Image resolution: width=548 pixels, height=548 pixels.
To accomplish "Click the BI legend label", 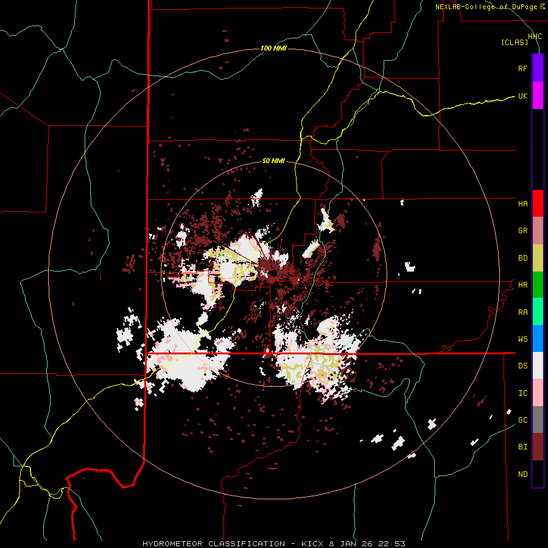I will point(522,447).
